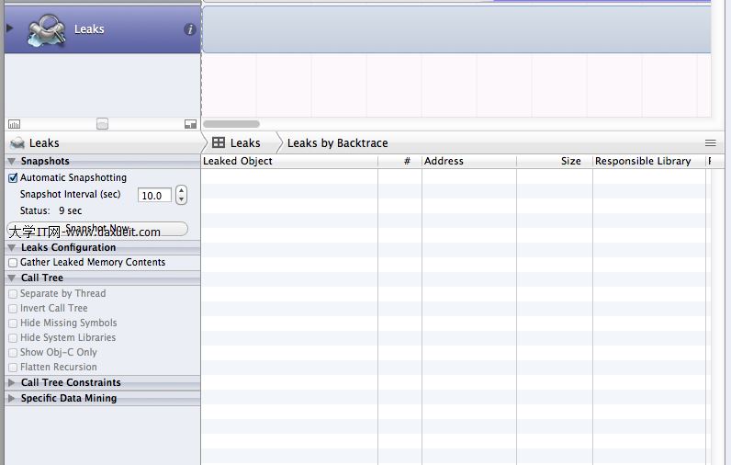Toggle Flatten Recursion checkbox

pos(13,368)
